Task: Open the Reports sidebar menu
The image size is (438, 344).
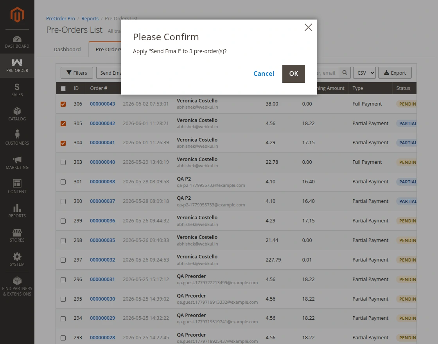Action: pyautogui.click(x=17, y=211)
